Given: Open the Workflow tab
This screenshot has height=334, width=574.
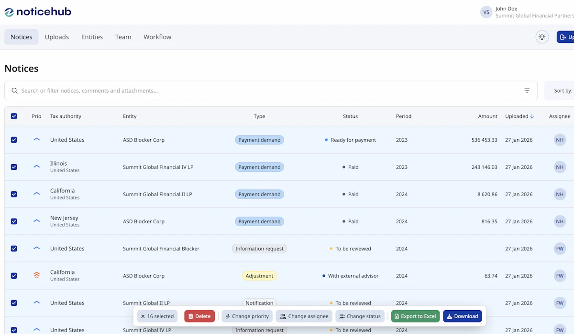Looking at the screenshot, I should [x=157, y=37].
